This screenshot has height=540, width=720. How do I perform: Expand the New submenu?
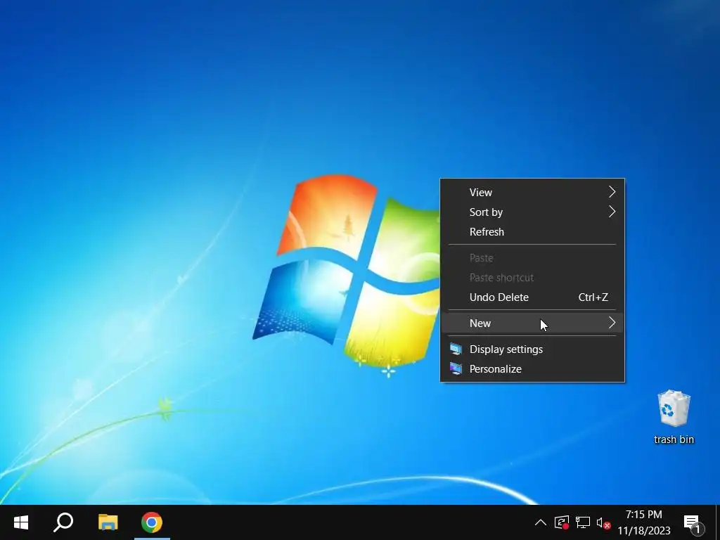tap(533, 323)
